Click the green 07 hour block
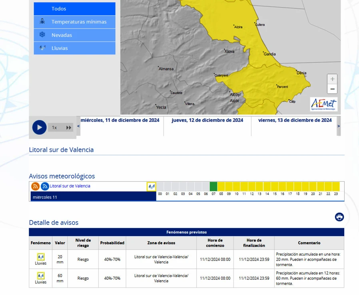This screenshot has height=295, width=359. pos(213,187)
